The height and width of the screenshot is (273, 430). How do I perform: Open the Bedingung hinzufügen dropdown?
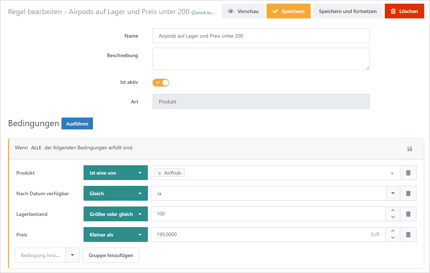point(72,255)
